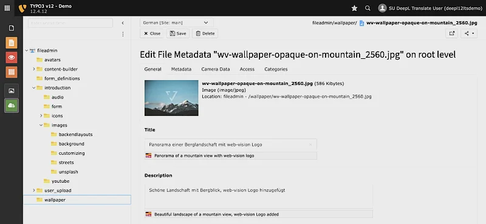486x224 pixels.
Task: Click the Location: fileadmin path text
Action: coord(287,97)
